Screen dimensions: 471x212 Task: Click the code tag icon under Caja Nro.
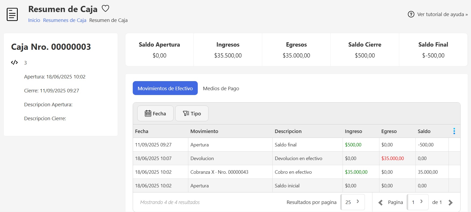tap(14, 63)
